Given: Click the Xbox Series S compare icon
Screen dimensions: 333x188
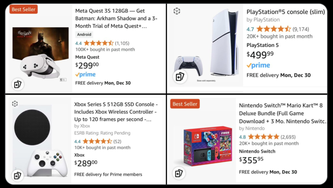Looking at the screenshot, I should [x=18, y=176].
